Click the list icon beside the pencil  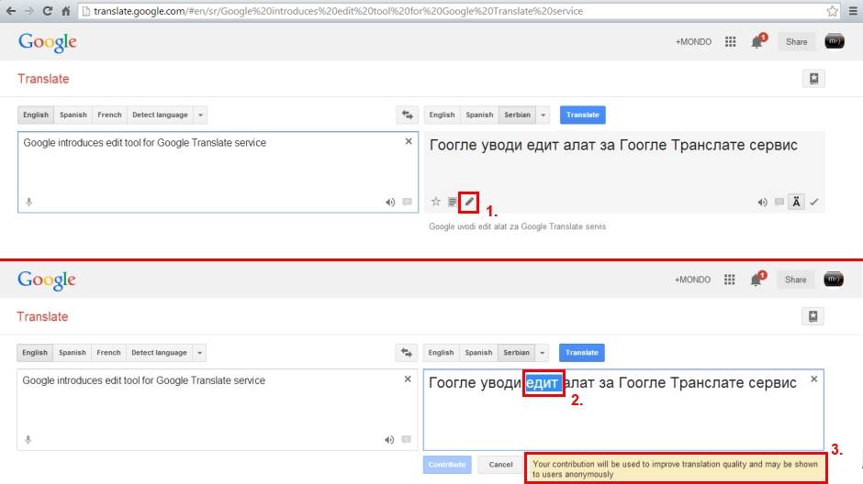tap(453, 202)
